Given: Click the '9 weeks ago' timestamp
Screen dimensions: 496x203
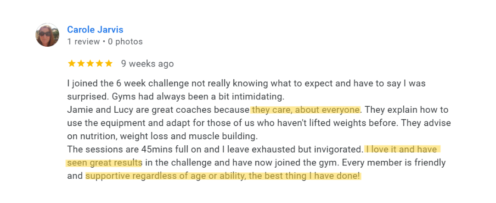Looking at the screenshot, I should click(x=147, y=64).
